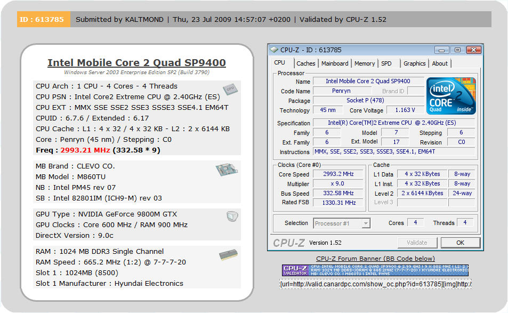The height and width of the screenshot is (313, 508).
Task: Click the 24-way Level 2 associativity value
Action: click(462, 193)
